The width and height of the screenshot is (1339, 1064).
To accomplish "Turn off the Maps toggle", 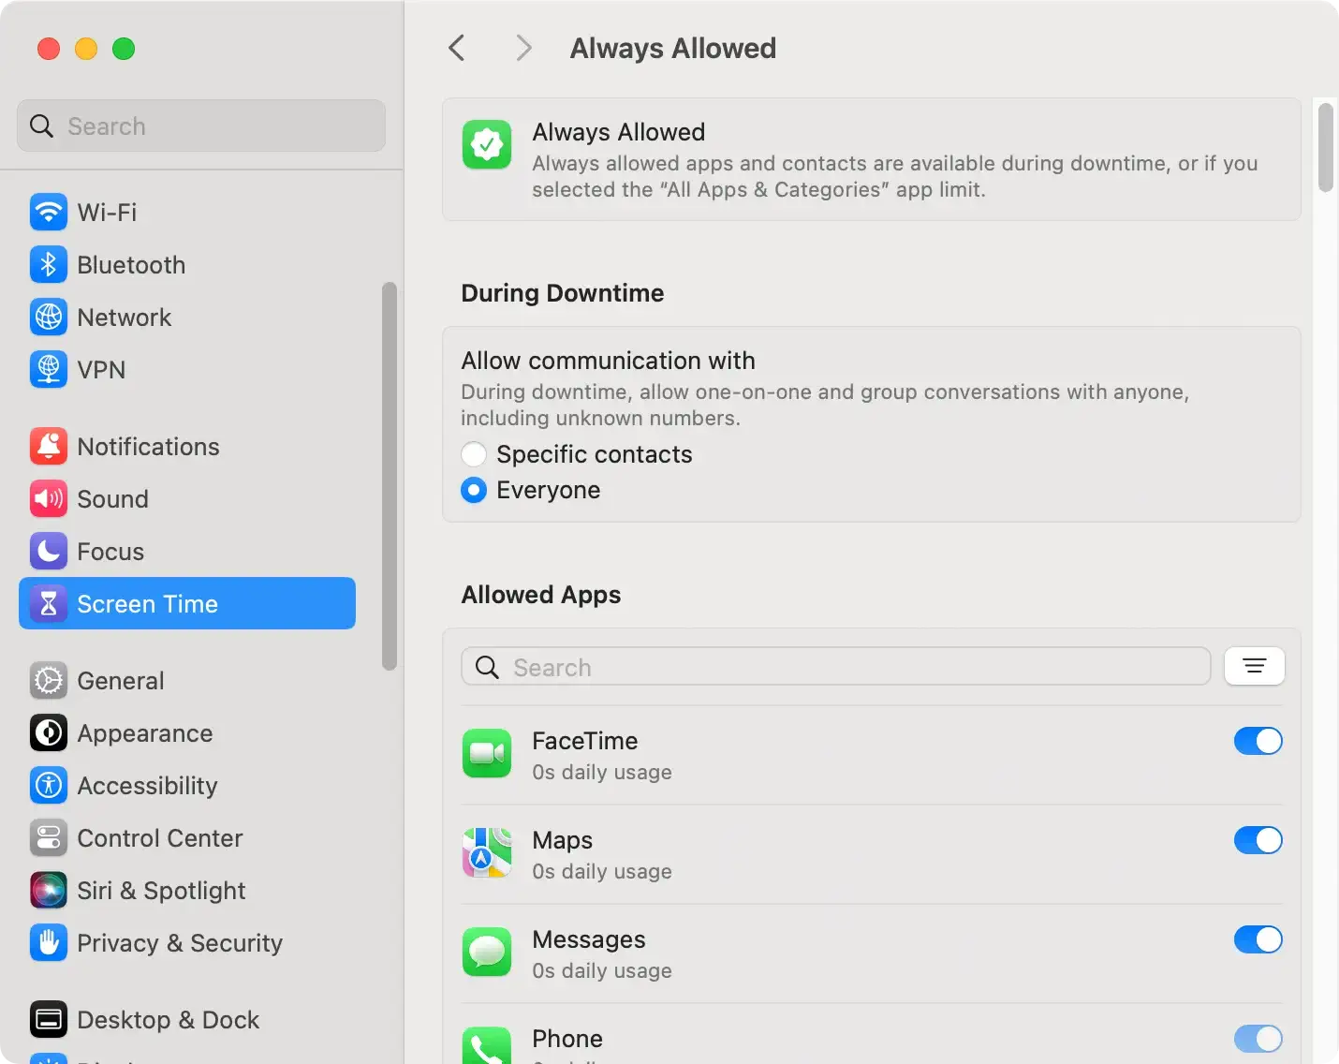I will 1258,840.
